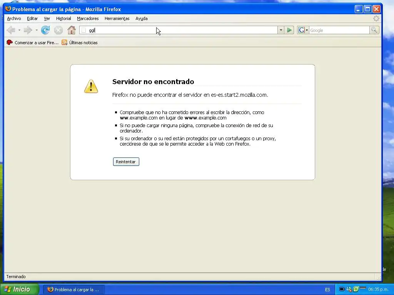The height and width of the screenshot is (295, 394).
Task: Close the Firefox window
Action: (x=376, y=9)
